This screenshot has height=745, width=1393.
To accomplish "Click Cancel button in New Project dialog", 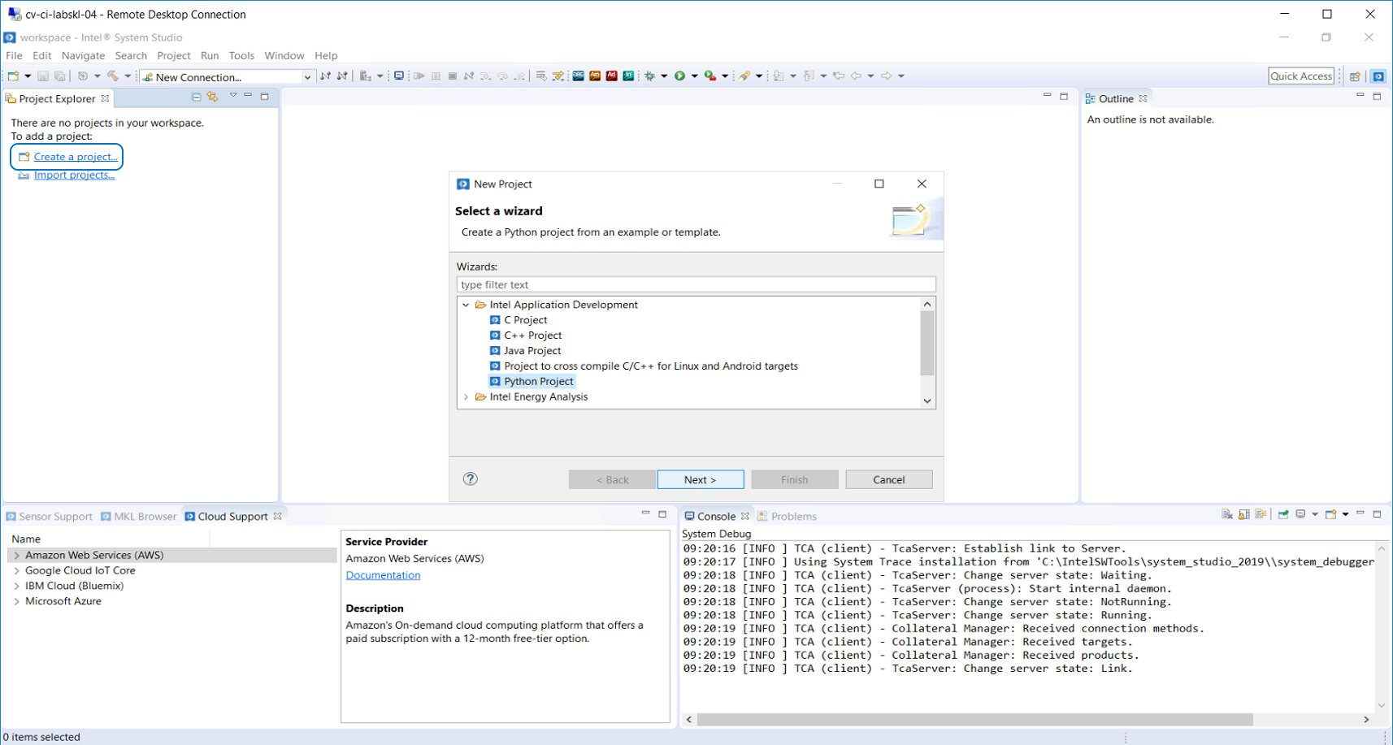I will click(889, 480).
